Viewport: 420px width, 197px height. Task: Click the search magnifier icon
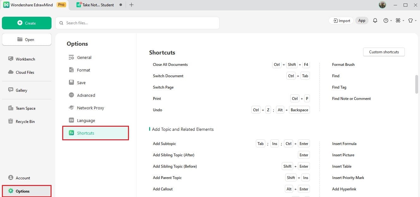coord(61,23)
